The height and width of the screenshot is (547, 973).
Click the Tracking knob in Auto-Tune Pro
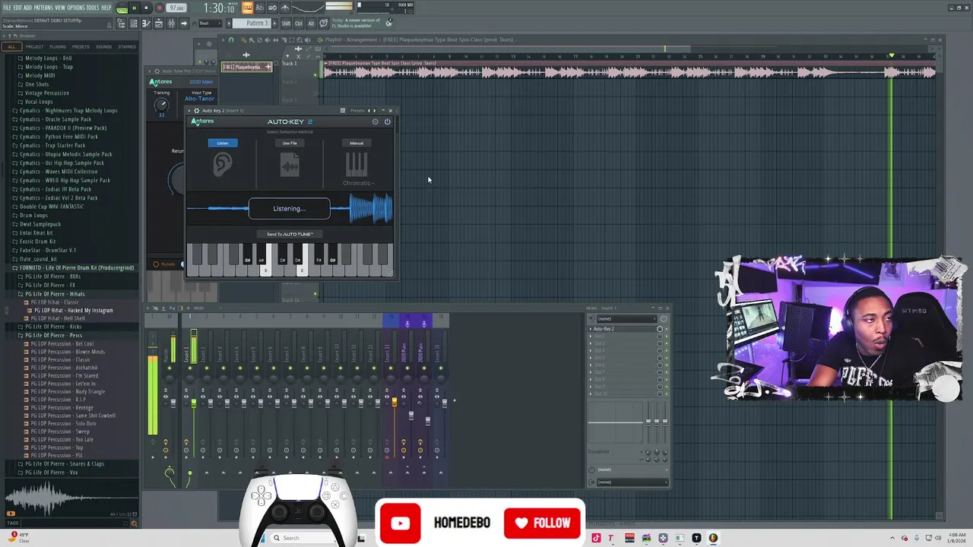pyautogui.click(x=161, y=106)
